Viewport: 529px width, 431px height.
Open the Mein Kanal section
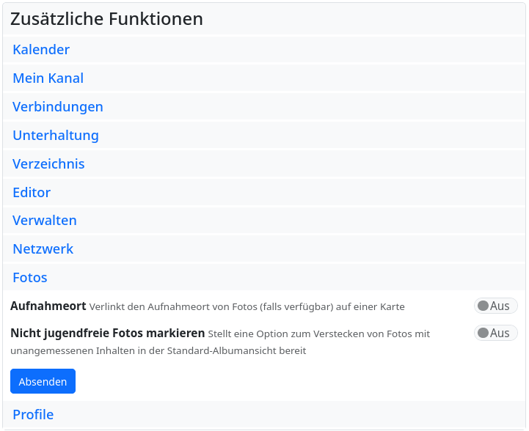click(48, 78)
